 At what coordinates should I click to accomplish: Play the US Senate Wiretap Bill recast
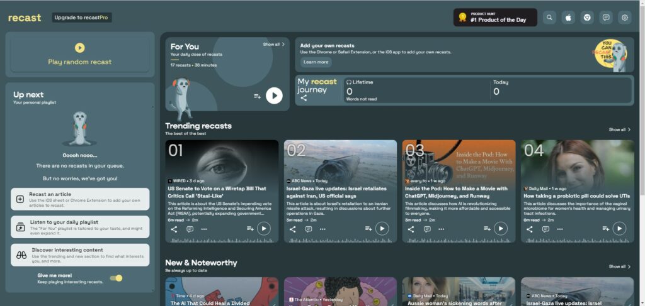(264, 229)
